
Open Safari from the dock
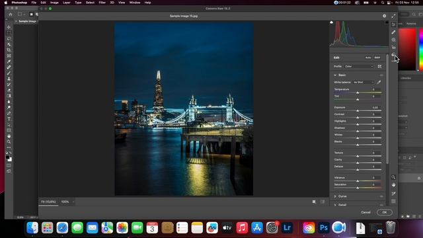(62, 227)
